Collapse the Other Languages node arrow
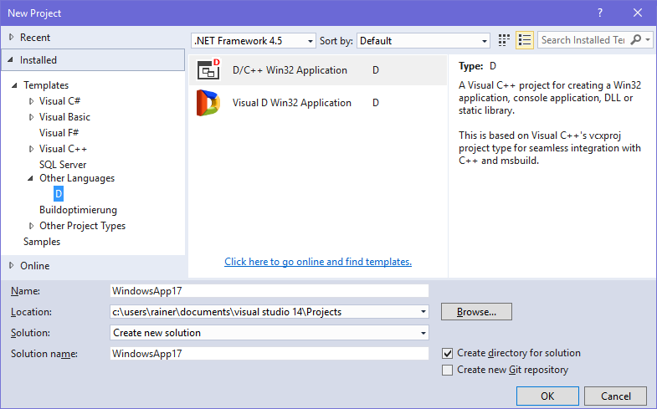This screenshot has height=409, width=657. (30, 178)
